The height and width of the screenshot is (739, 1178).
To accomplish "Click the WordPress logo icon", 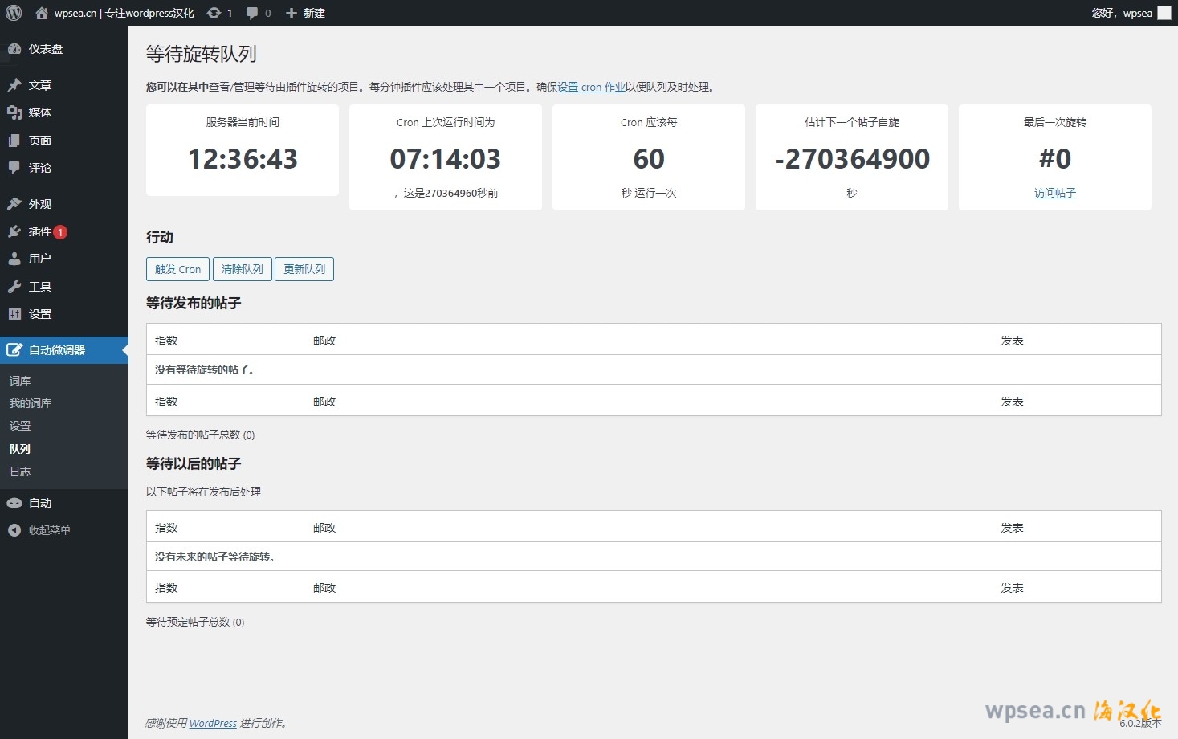I will [14, 13].
